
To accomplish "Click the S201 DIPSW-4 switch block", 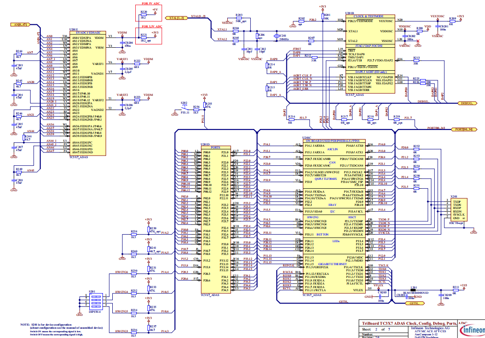I will pos(96,301).
